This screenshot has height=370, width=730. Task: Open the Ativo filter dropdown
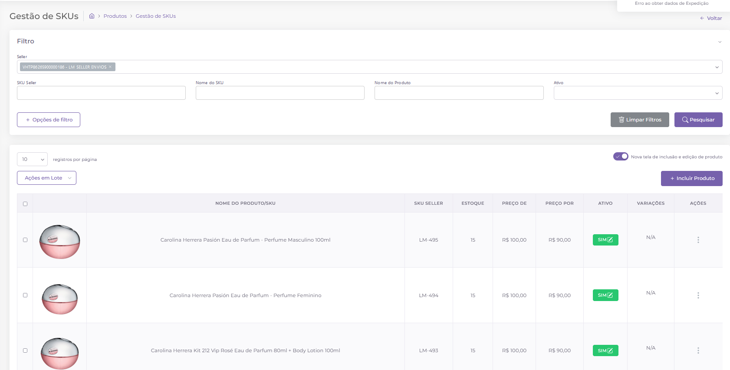coord(638,93)
